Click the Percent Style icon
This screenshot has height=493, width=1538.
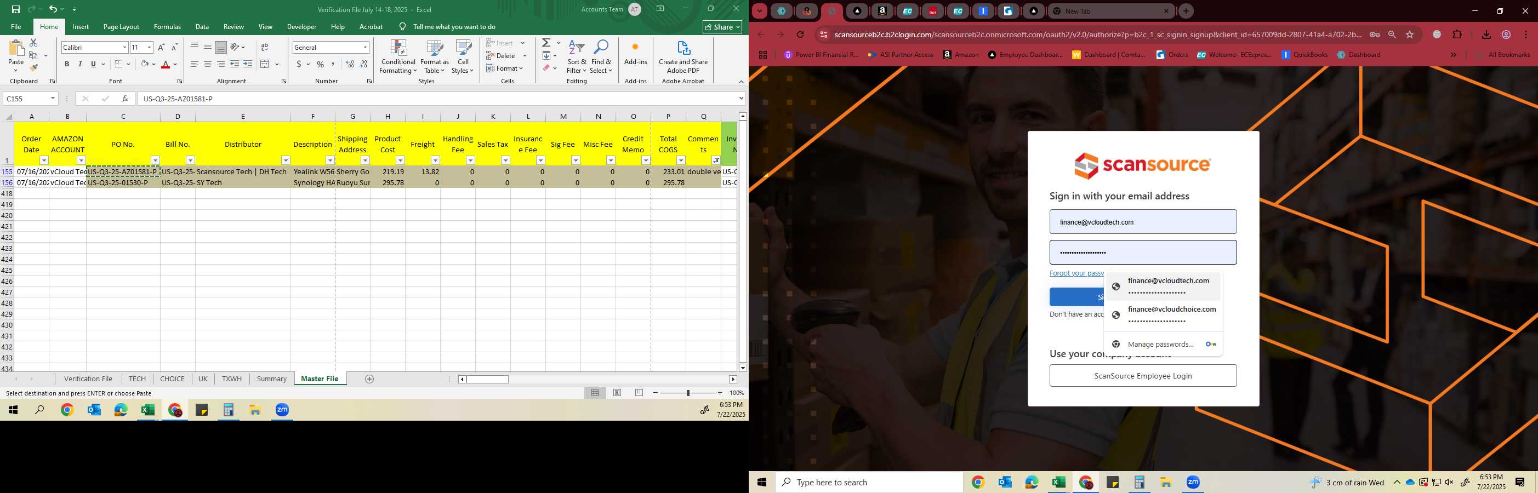(x=321, y=64)
